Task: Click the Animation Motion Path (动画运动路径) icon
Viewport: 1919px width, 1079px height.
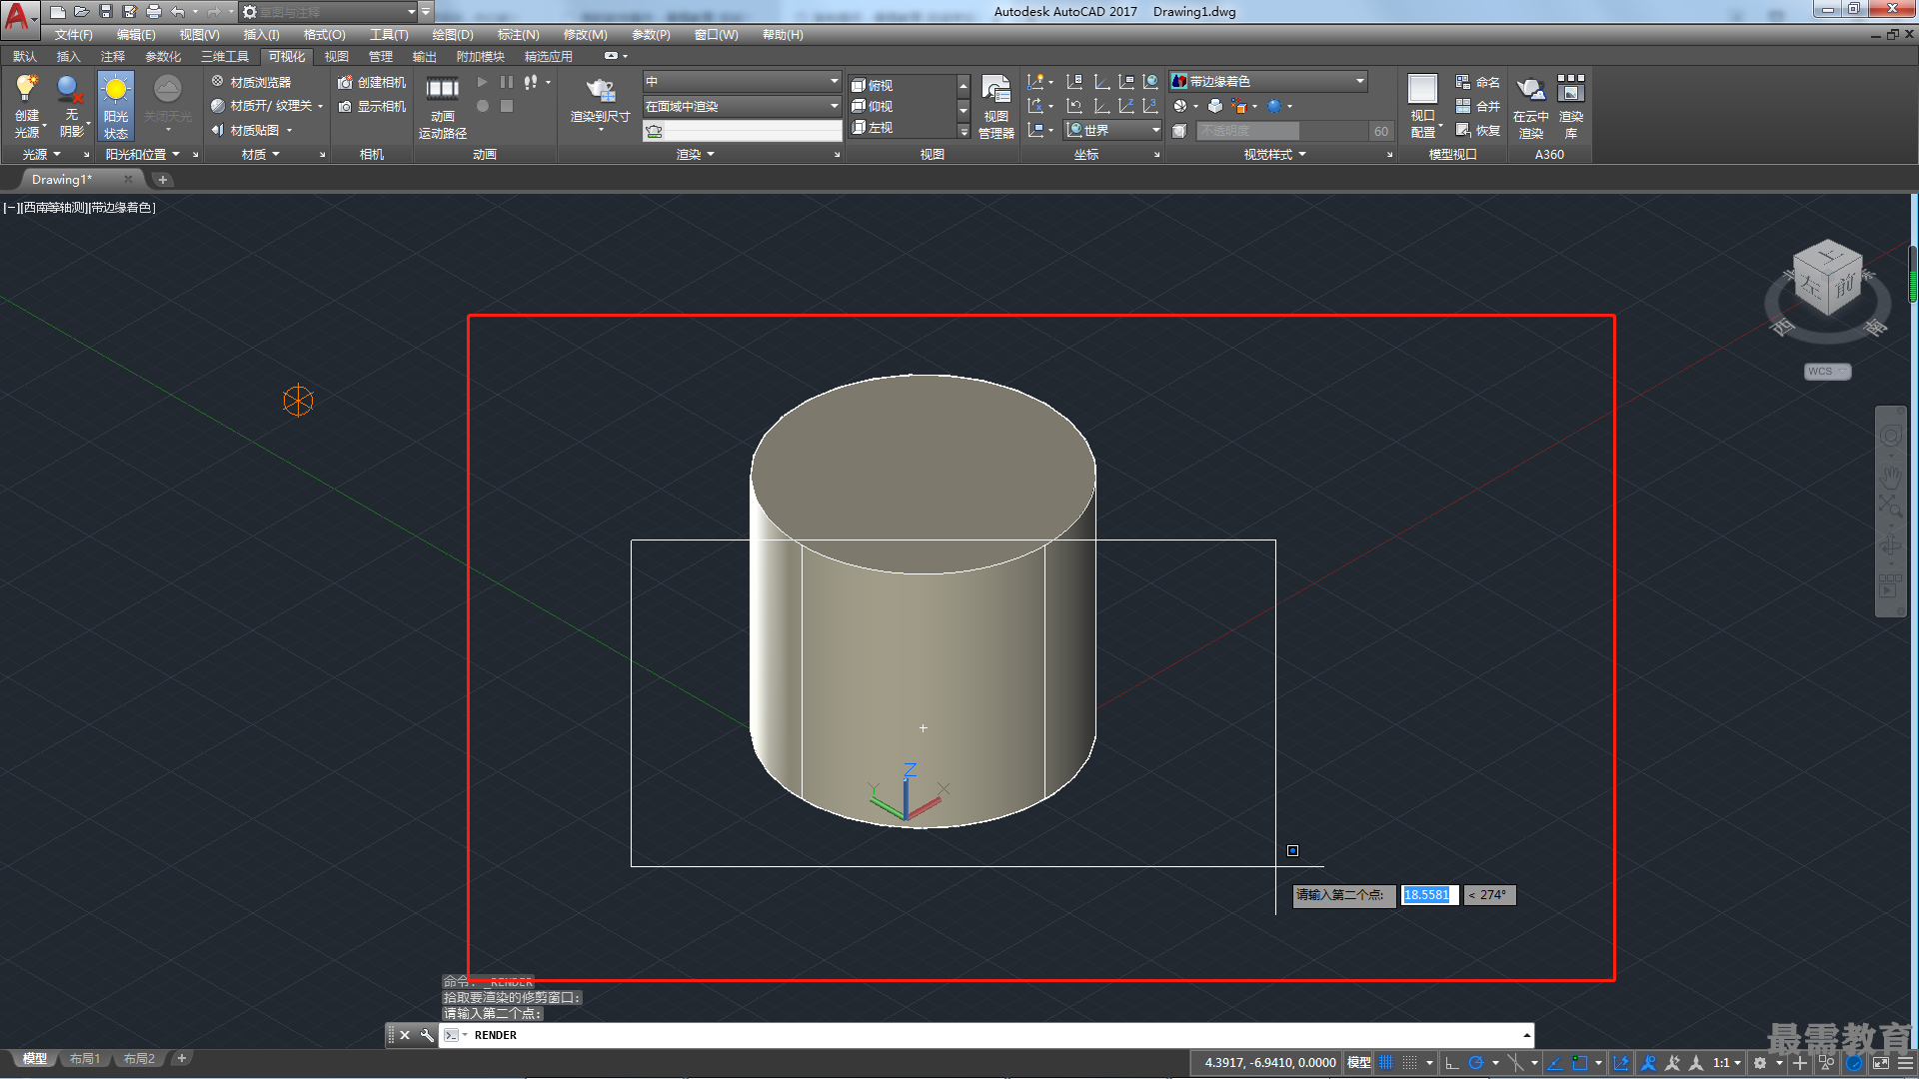Action: click(443, 89)
